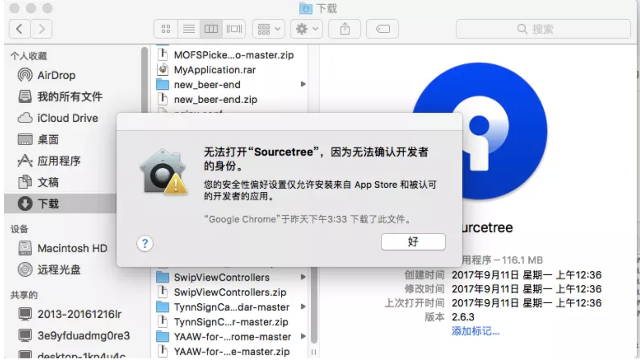Select Macintosh HD under devices
The width and height of the screenshot is (643, 364).
click(x=65, y=248)
